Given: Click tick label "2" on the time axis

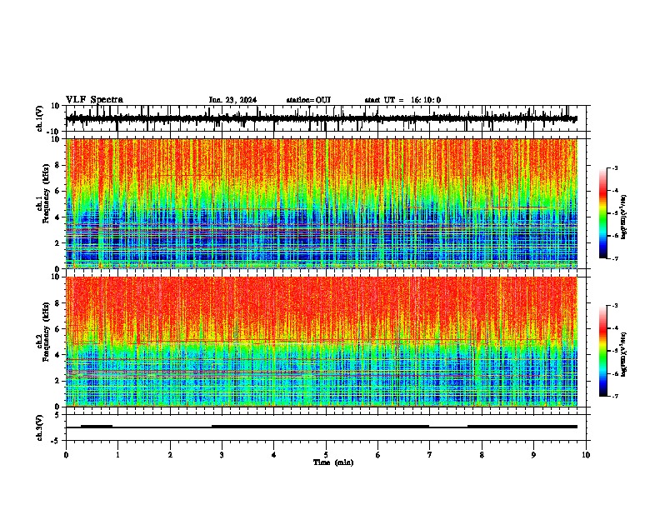Looking at the screenshot, I should (170, 455).
